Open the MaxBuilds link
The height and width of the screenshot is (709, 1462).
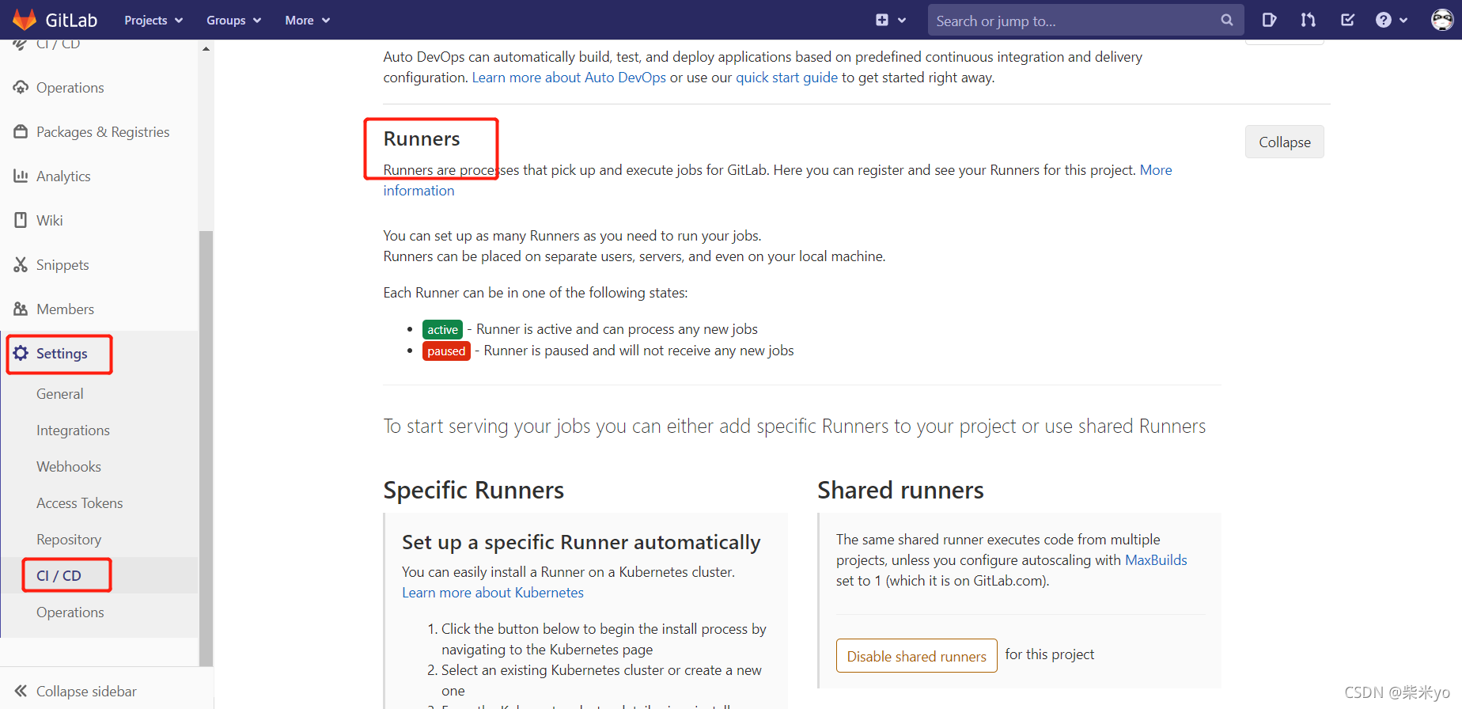tap(1156, 560)
